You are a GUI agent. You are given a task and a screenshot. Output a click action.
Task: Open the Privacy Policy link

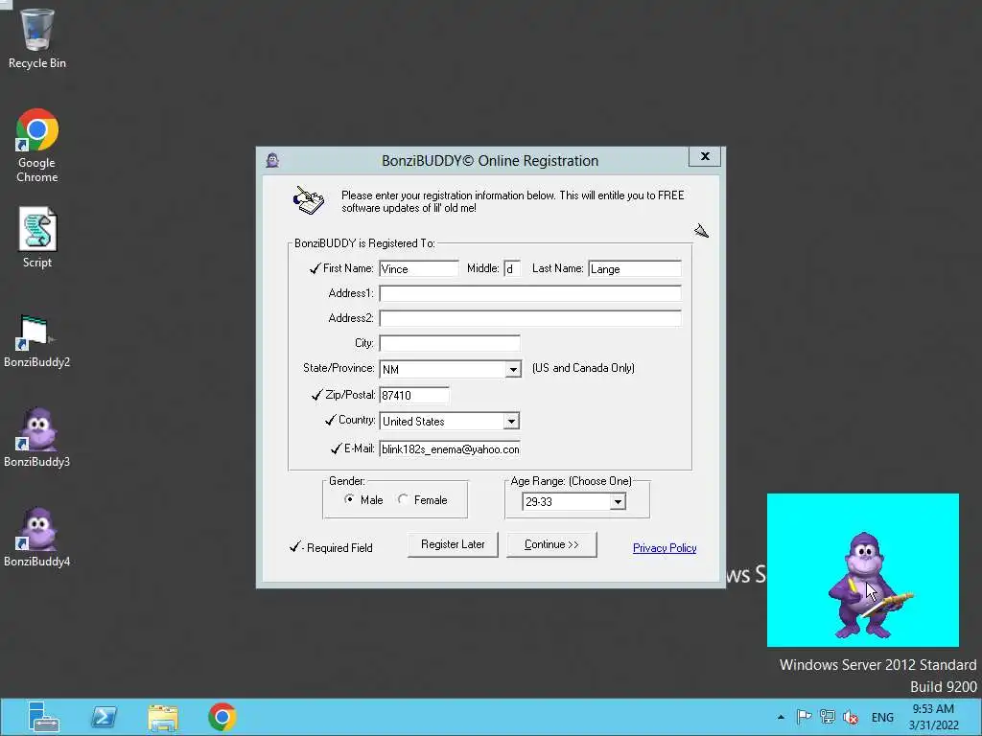click(x=665, y=548)
